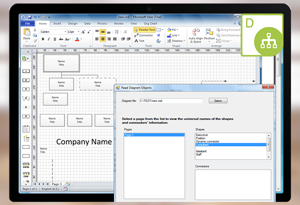Switch to the Org Chart ribbon tab
300x205 pixels.
click(150, 23)
